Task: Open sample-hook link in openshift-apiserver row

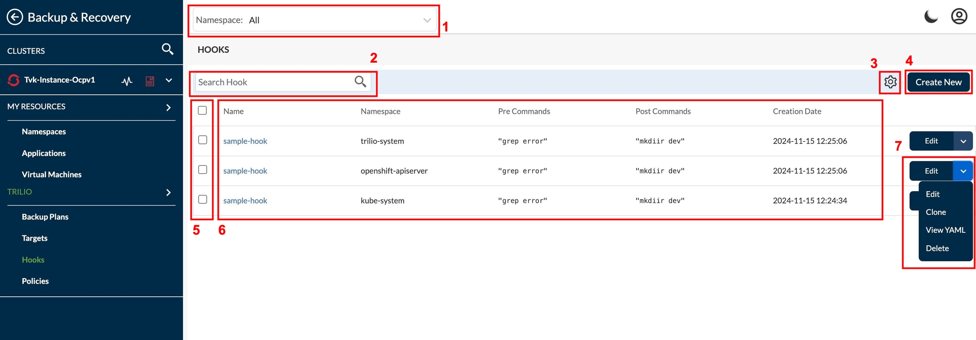Action: pyautogui.click(x=245, y=171)
